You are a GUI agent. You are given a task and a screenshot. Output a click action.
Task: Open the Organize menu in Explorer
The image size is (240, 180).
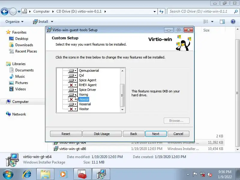click(14, 22)
